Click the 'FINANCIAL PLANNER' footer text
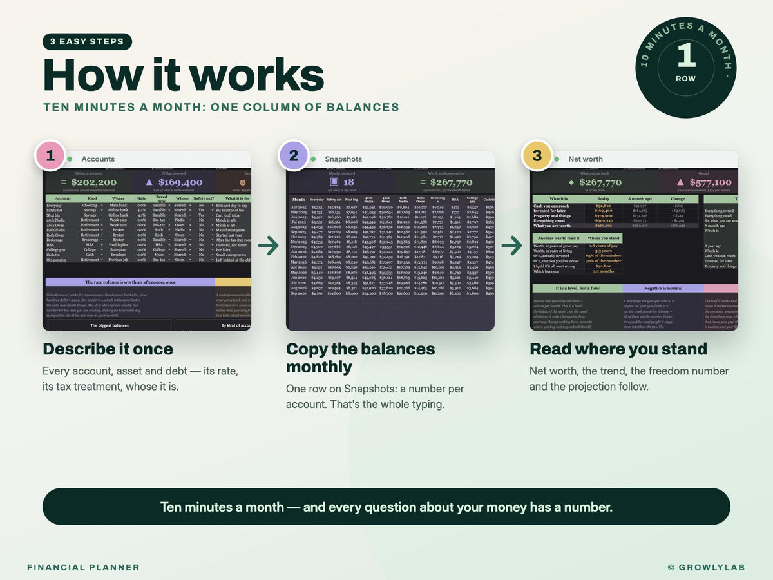 (x=83, y=568)
